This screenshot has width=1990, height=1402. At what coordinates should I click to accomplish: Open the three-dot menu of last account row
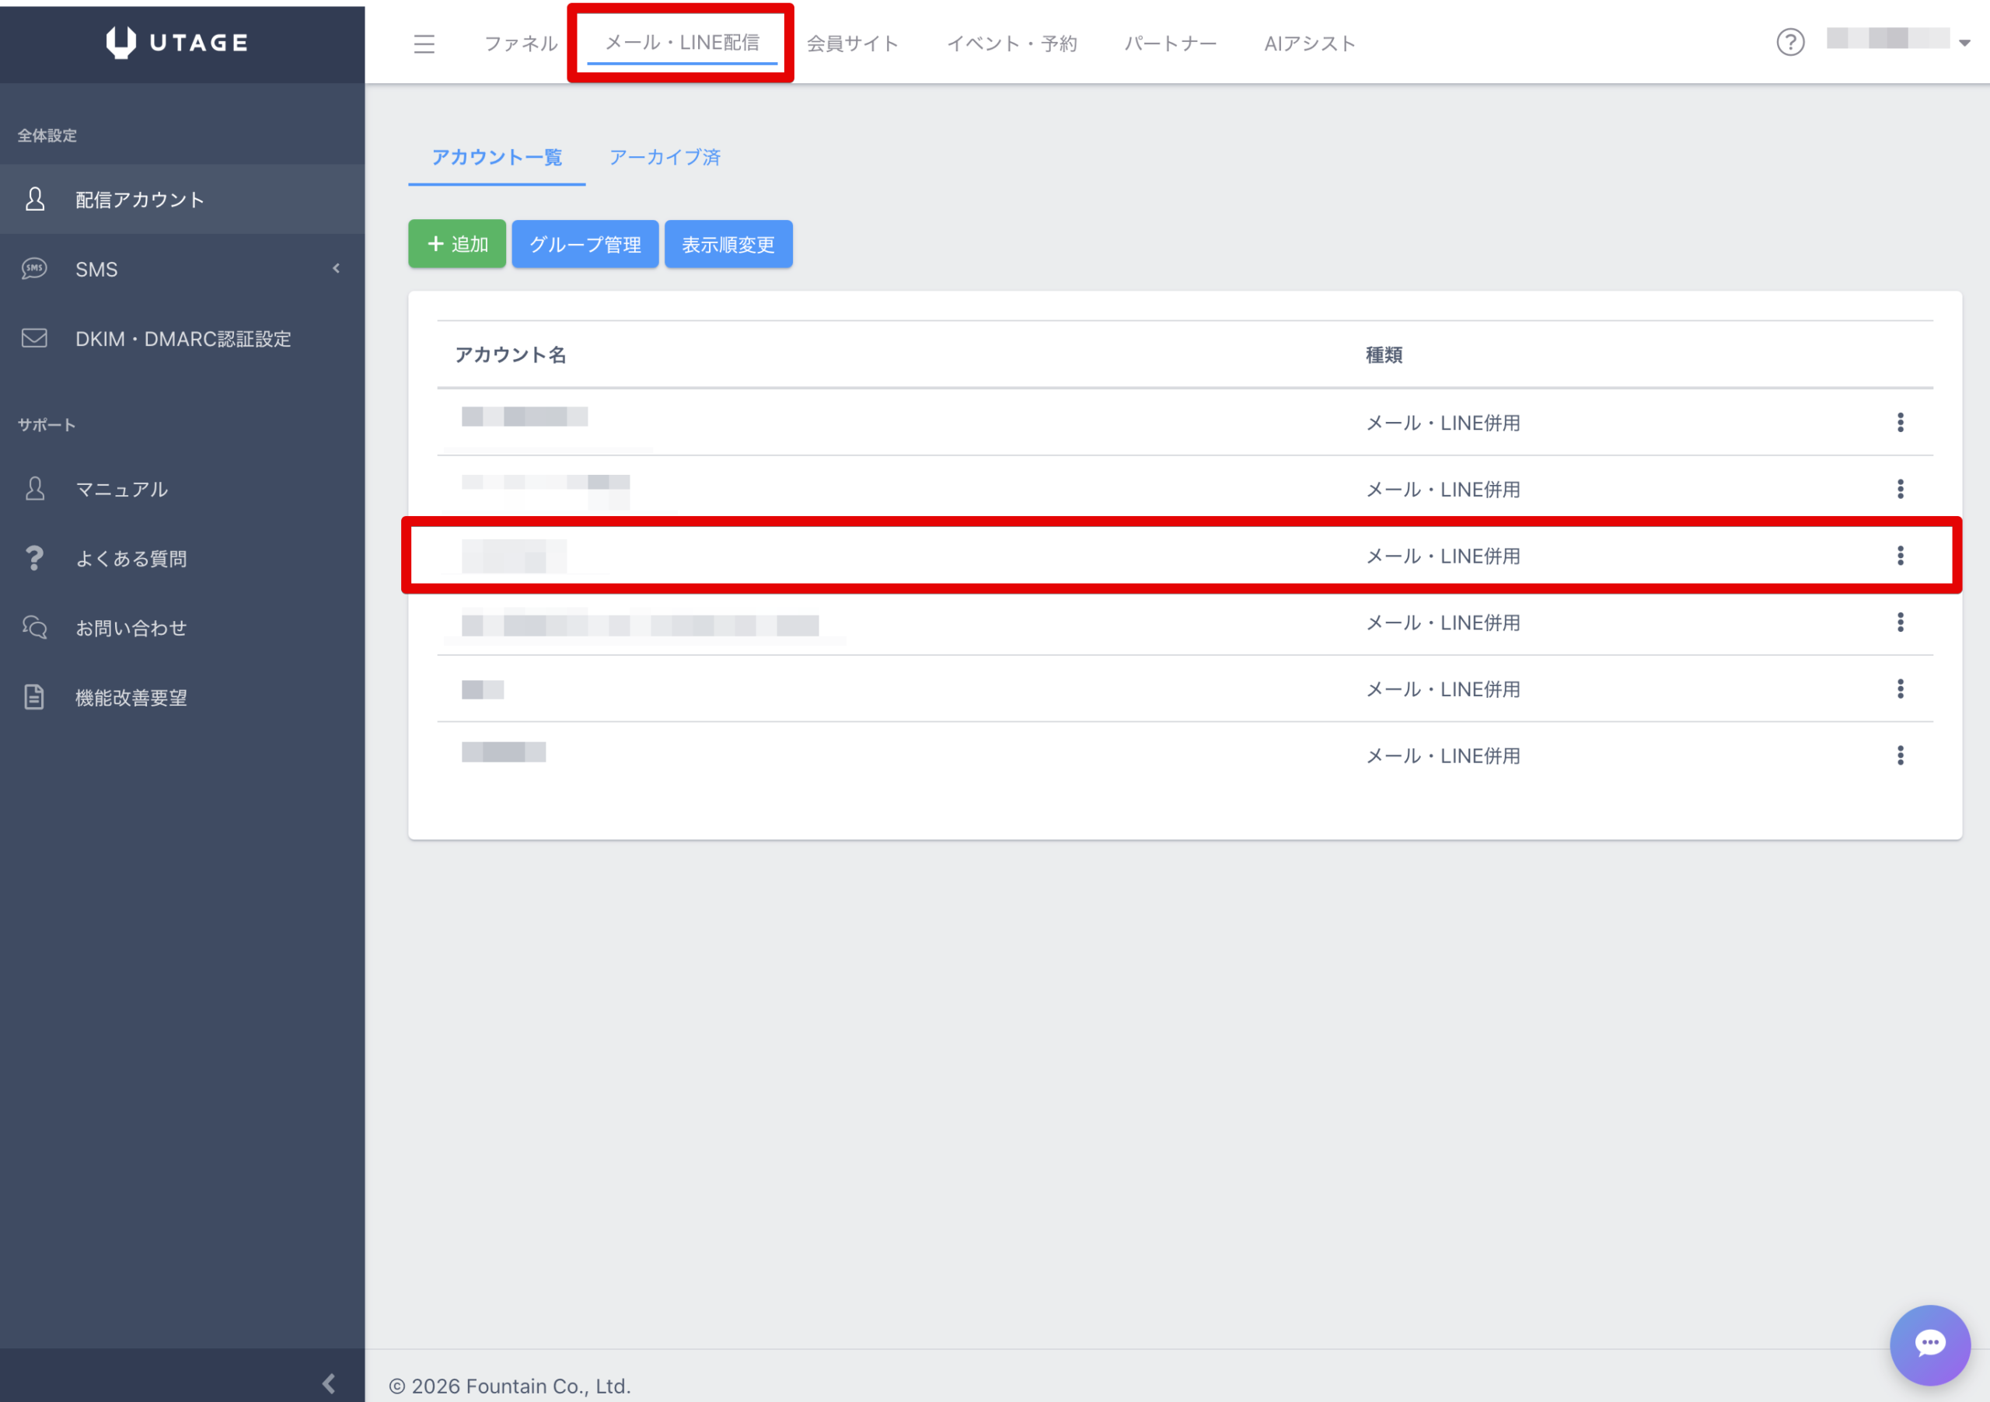pos(1900,755)
